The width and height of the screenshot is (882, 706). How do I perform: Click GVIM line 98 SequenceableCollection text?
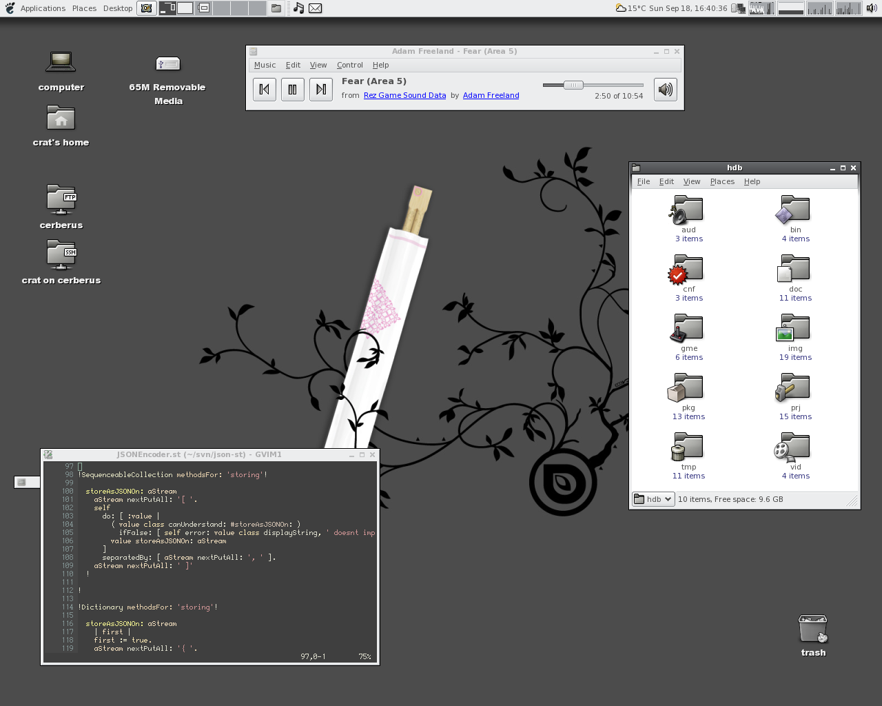(x=172, y=474)
